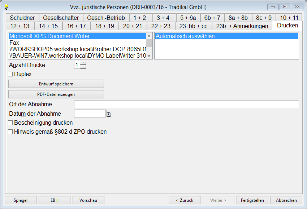The image size is (307, 209).
Task: Enable the Duplex checkbox
Action: (x=10, y=74)
